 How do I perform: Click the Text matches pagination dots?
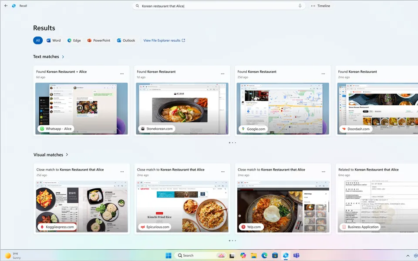(232, 143)
